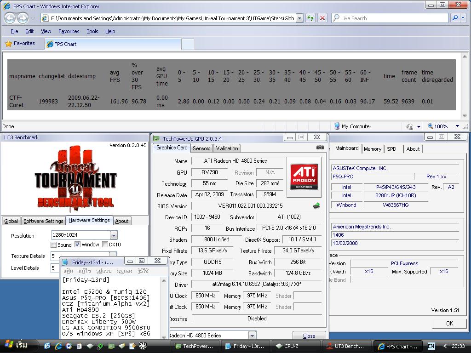
Task: Open Internet Explorer from quick launch
Action: [58, 346]
